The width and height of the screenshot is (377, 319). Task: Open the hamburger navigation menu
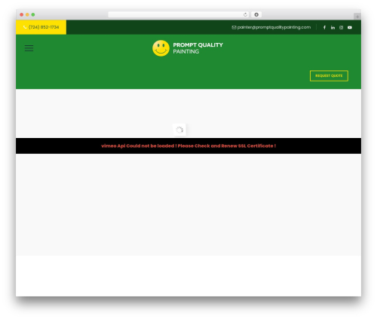click(29, 48)
